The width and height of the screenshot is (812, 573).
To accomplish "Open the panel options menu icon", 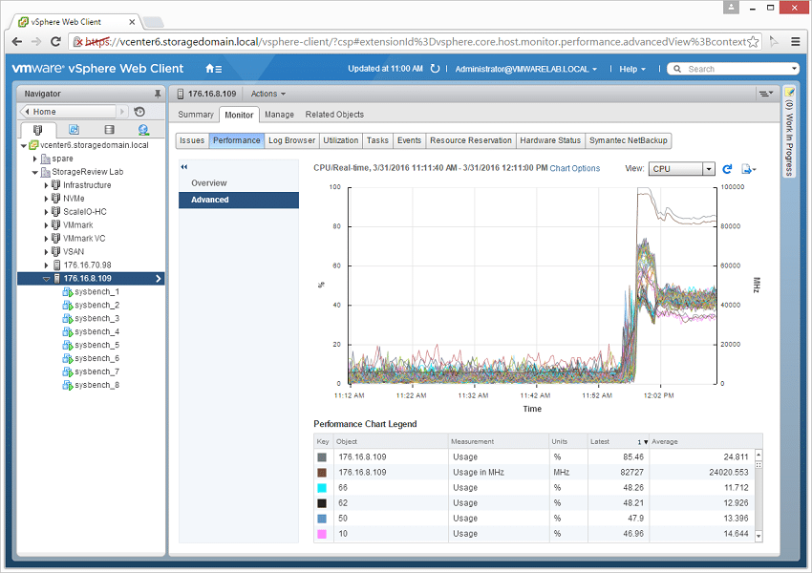I will (766, 94).
